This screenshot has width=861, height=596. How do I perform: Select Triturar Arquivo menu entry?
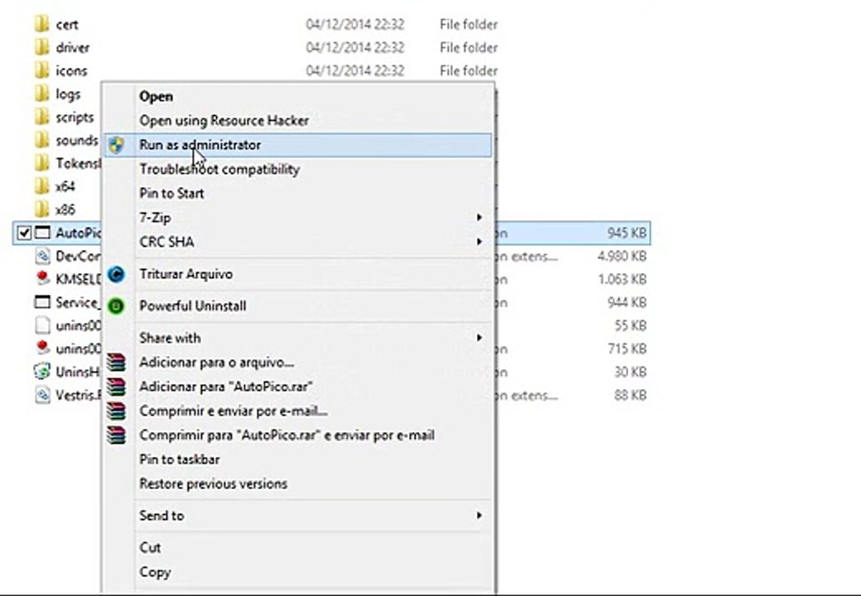297,274
